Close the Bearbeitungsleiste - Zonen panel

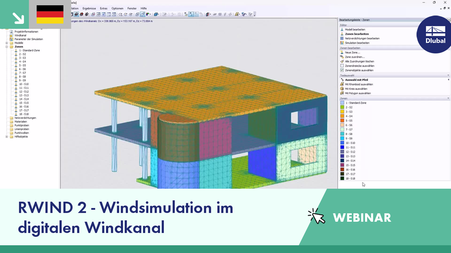pyautogui.click(x=449, y=20)
